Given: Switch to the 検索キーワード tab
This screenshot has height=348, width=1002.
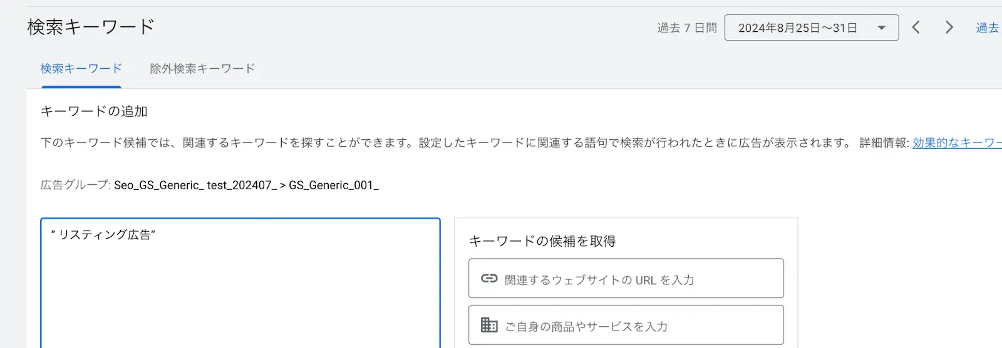Looking at the screenshot, I should click(x=81, y=69).
